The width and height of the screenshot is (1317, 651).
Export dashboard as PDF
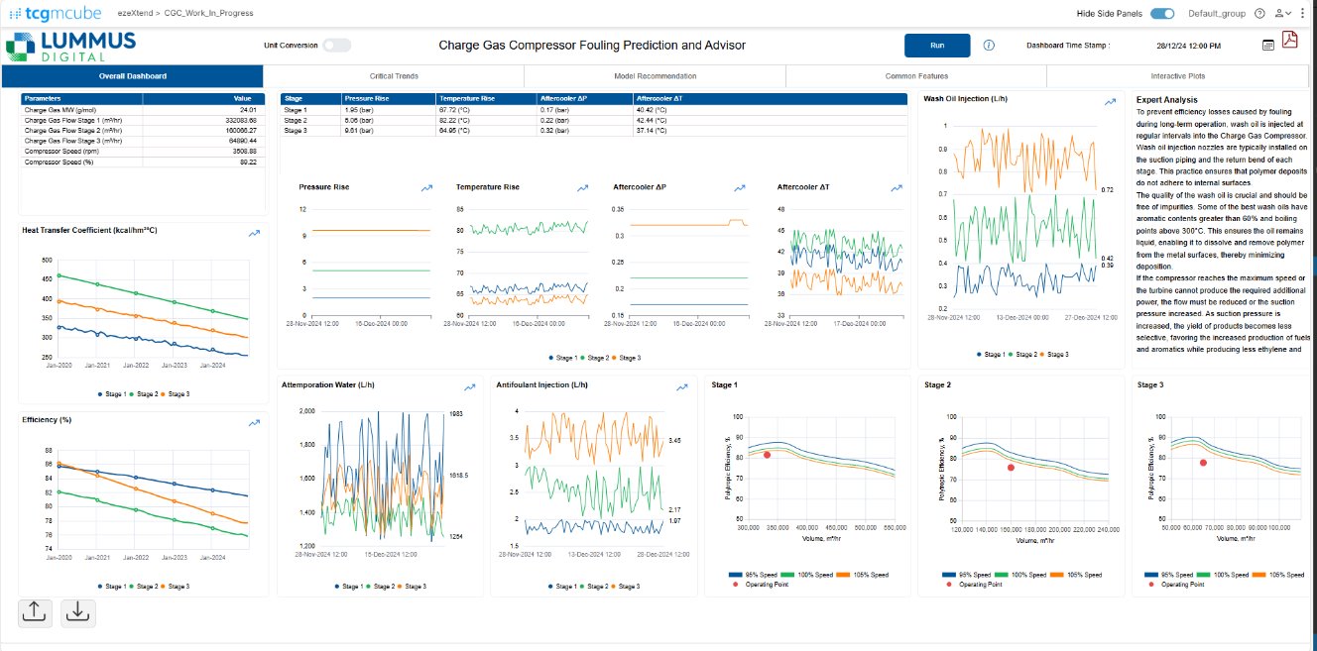(x=1290, y=40)
